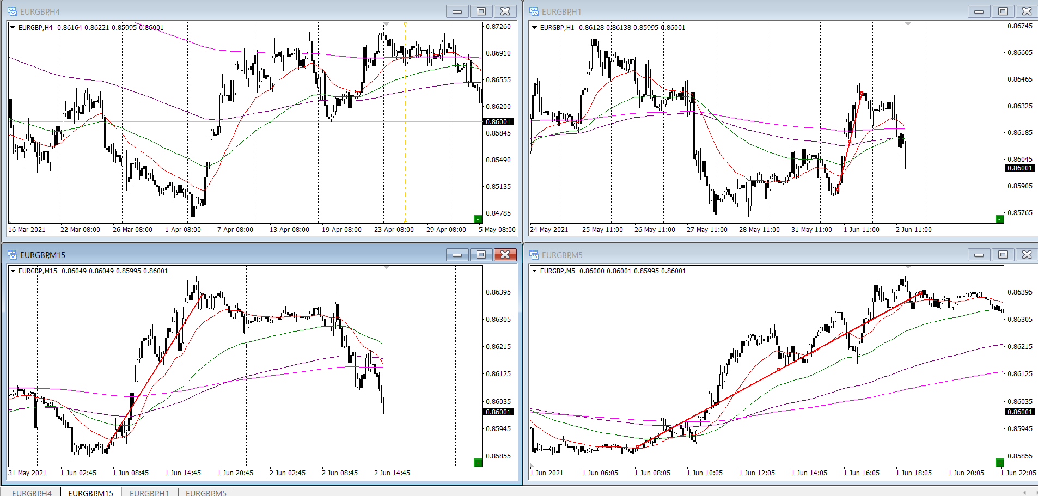This screenshot has width=1038, height=496.
Task: Click the current price label 0.86001 in the M5 chart
Action: [x=1020, y=412]
